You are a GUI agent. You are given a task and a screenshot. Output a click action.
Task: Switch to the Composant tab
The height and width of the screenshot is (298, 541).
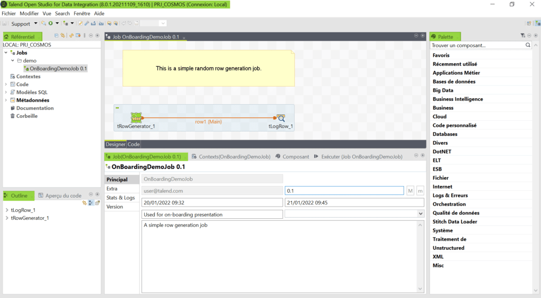292,156
